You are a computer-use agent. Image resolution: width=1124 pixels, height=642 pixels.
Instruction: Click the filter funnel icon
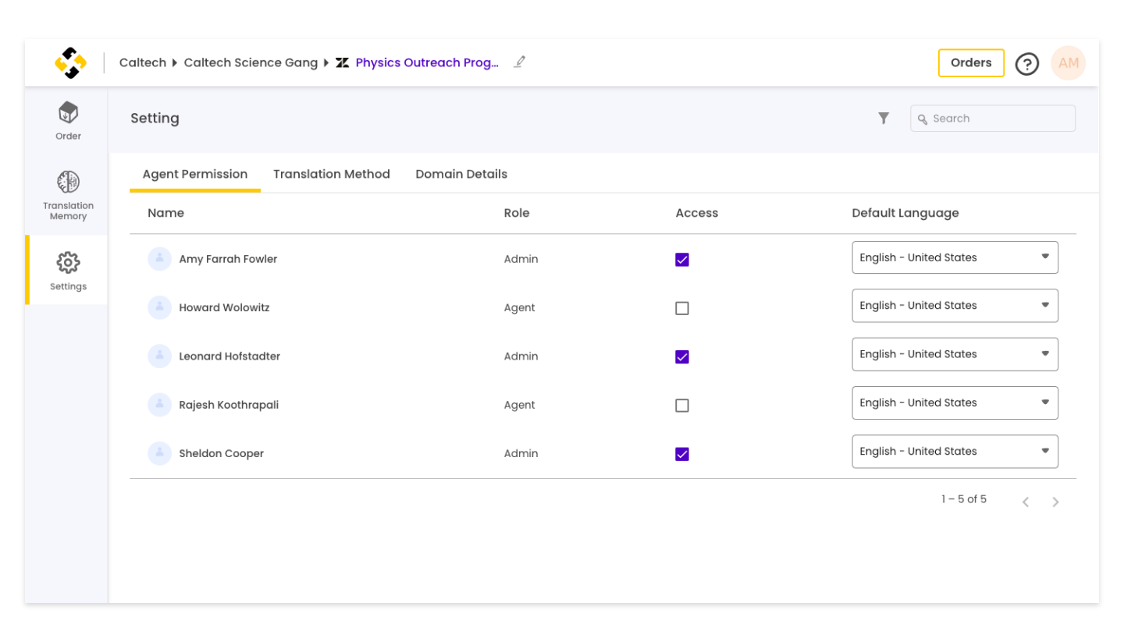tap(884, 119)
